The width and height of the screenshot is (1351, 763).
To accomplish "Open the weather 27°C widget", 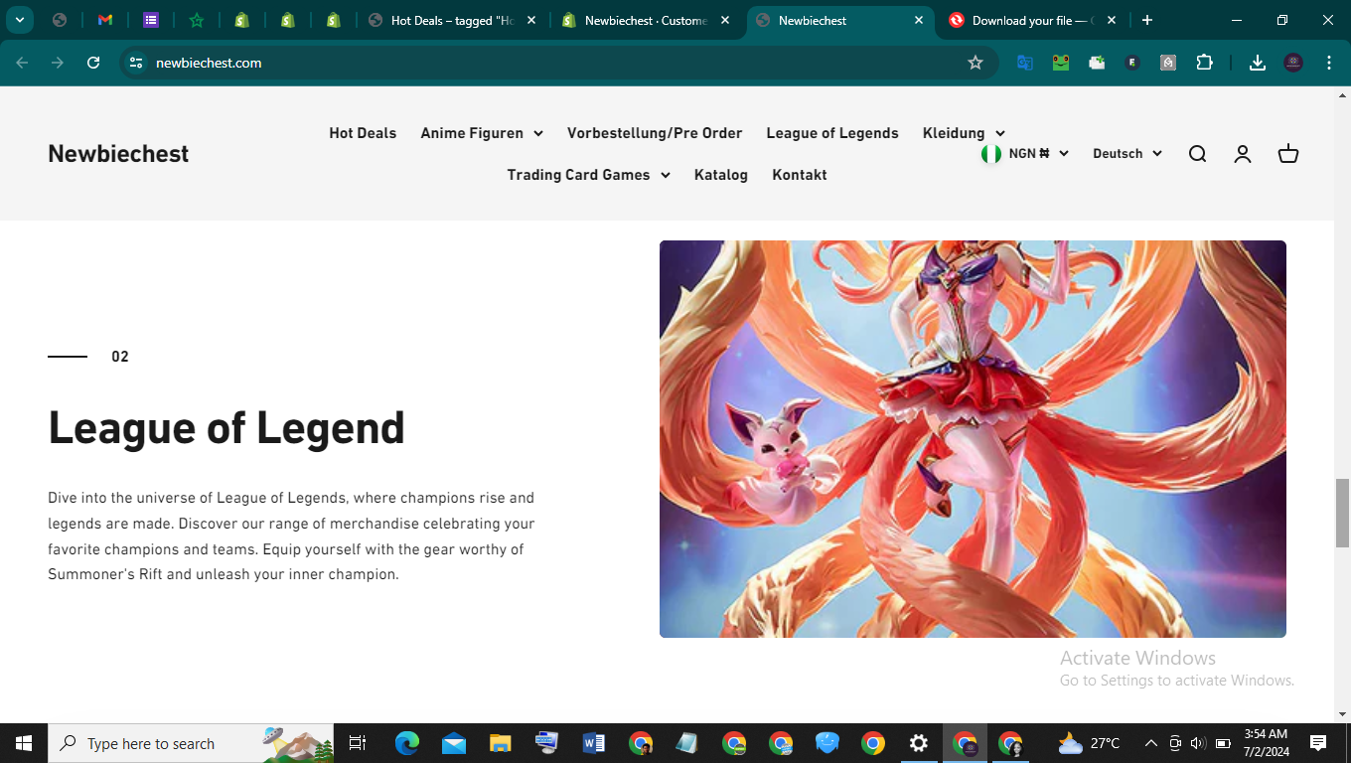I will click(x=1090, y=743).
